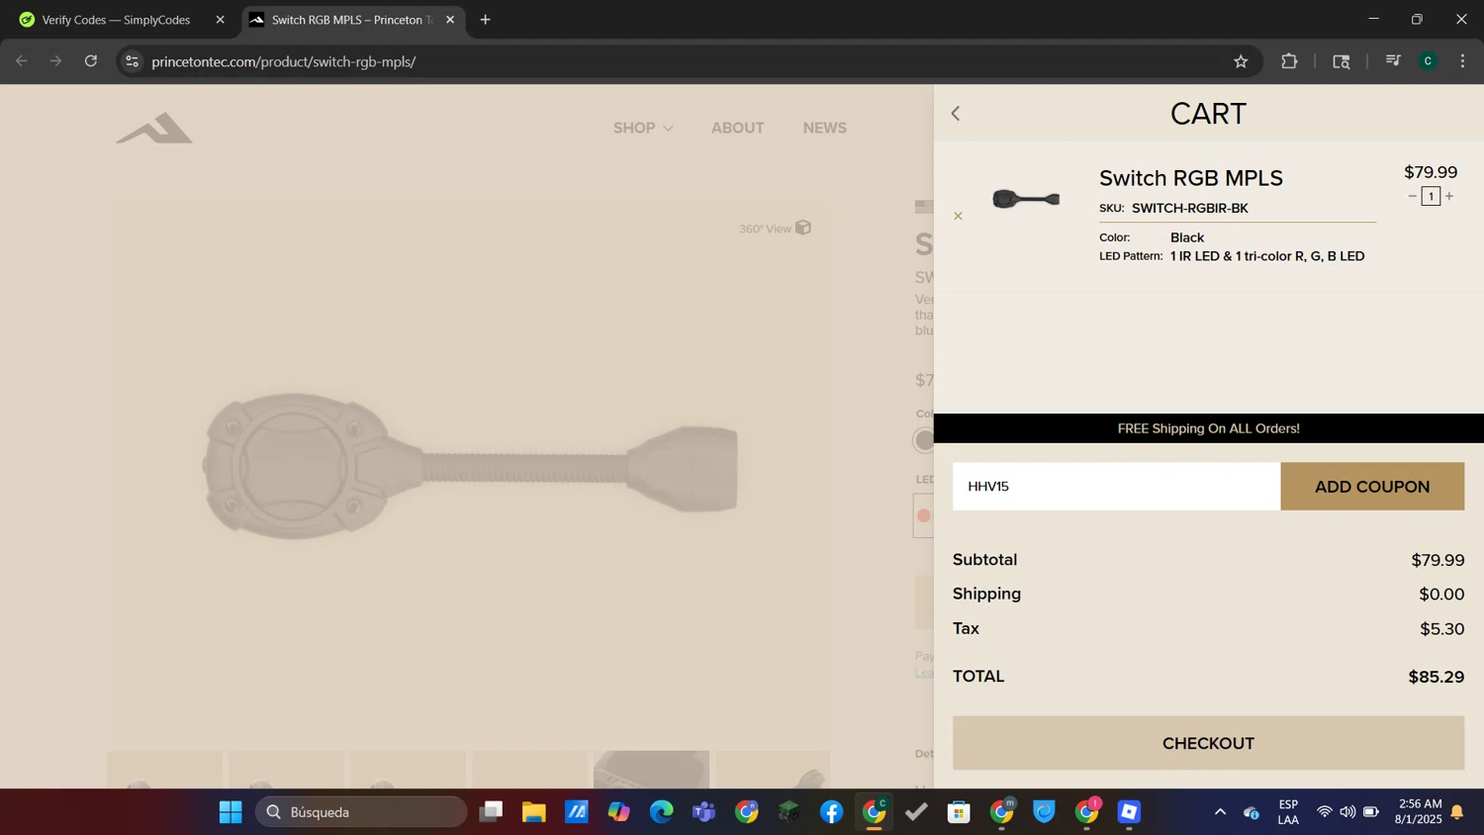Apply coupon with ADD COUPON button
1484x835 pixels.
tap(1372, 486)
